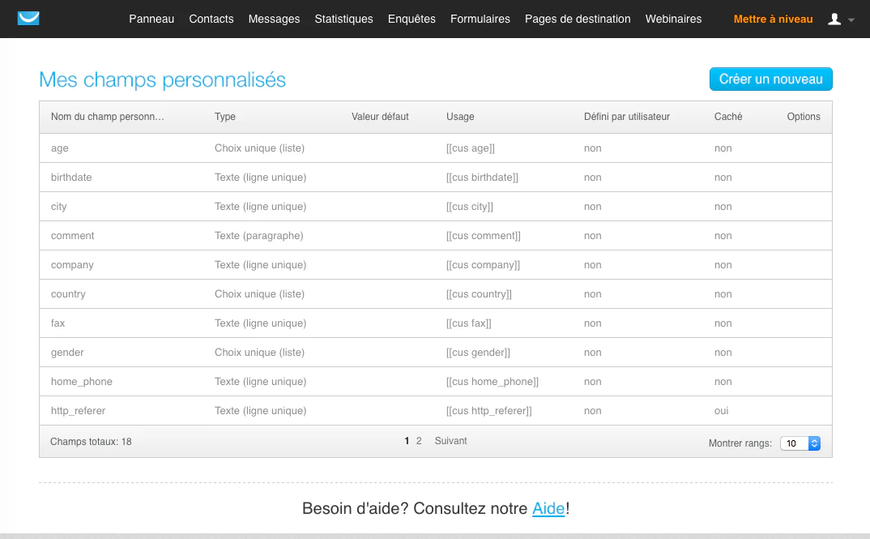The image size is (870, 539).
Task: Click the [[cus birthdate]] usage tag
Action: coord(482,177)
